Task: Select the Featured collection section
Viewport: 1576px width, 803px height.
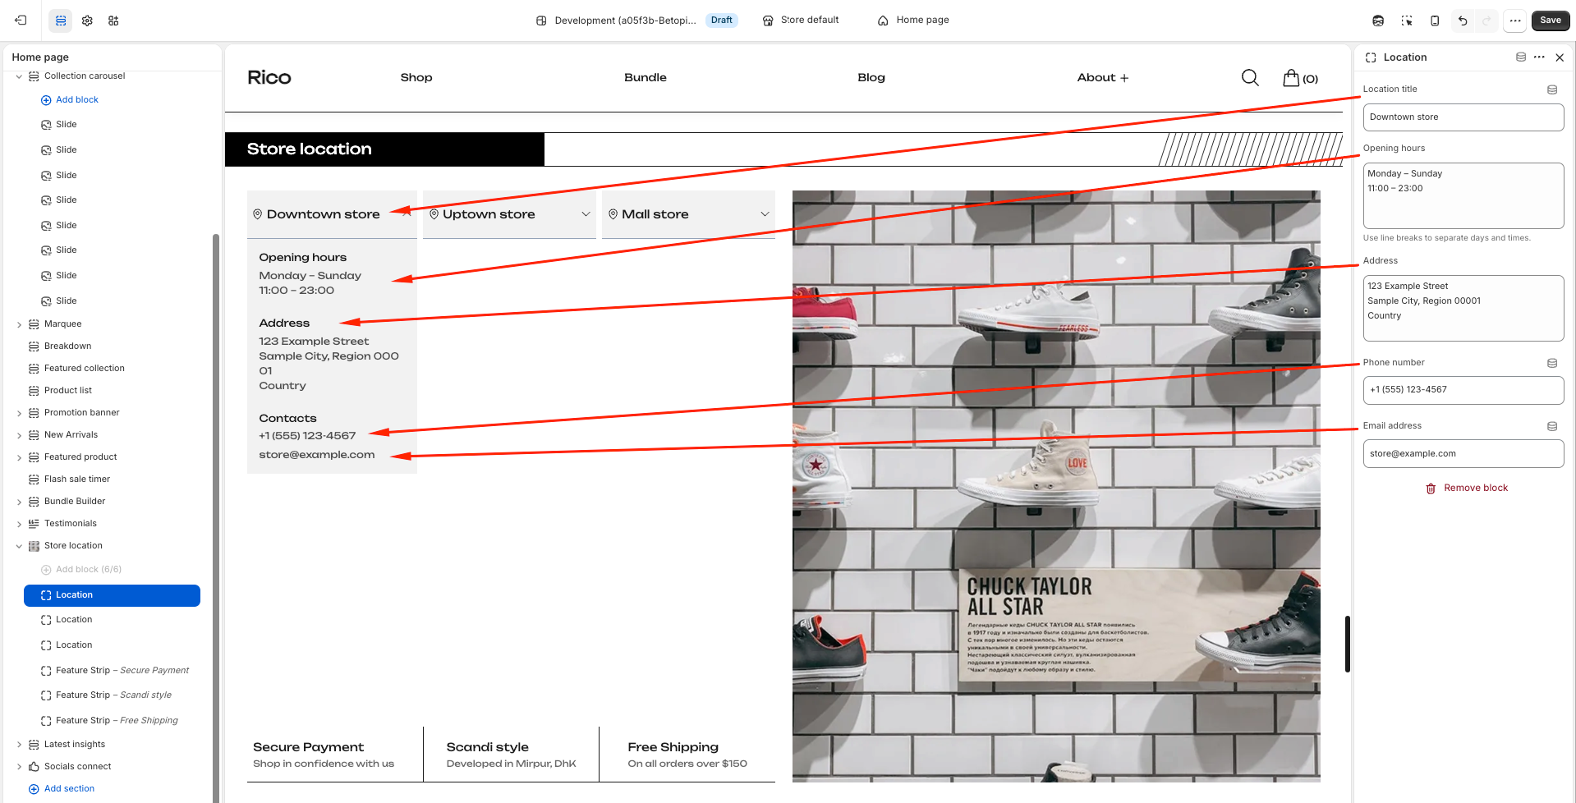Action: pos(84,369)
